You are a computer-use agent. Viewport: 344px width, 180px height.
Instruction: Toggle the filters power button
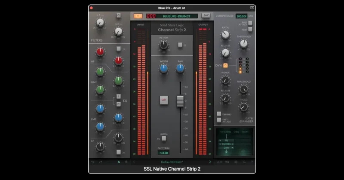119,15
